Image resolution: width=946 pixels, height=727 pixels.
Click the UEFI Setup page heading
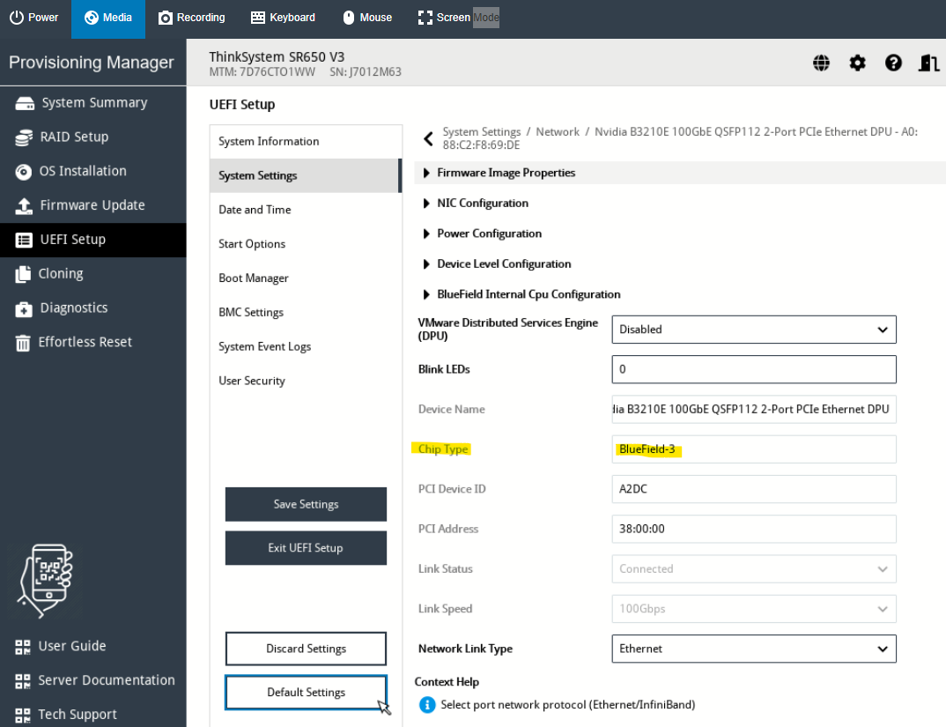tap(242, 105)
